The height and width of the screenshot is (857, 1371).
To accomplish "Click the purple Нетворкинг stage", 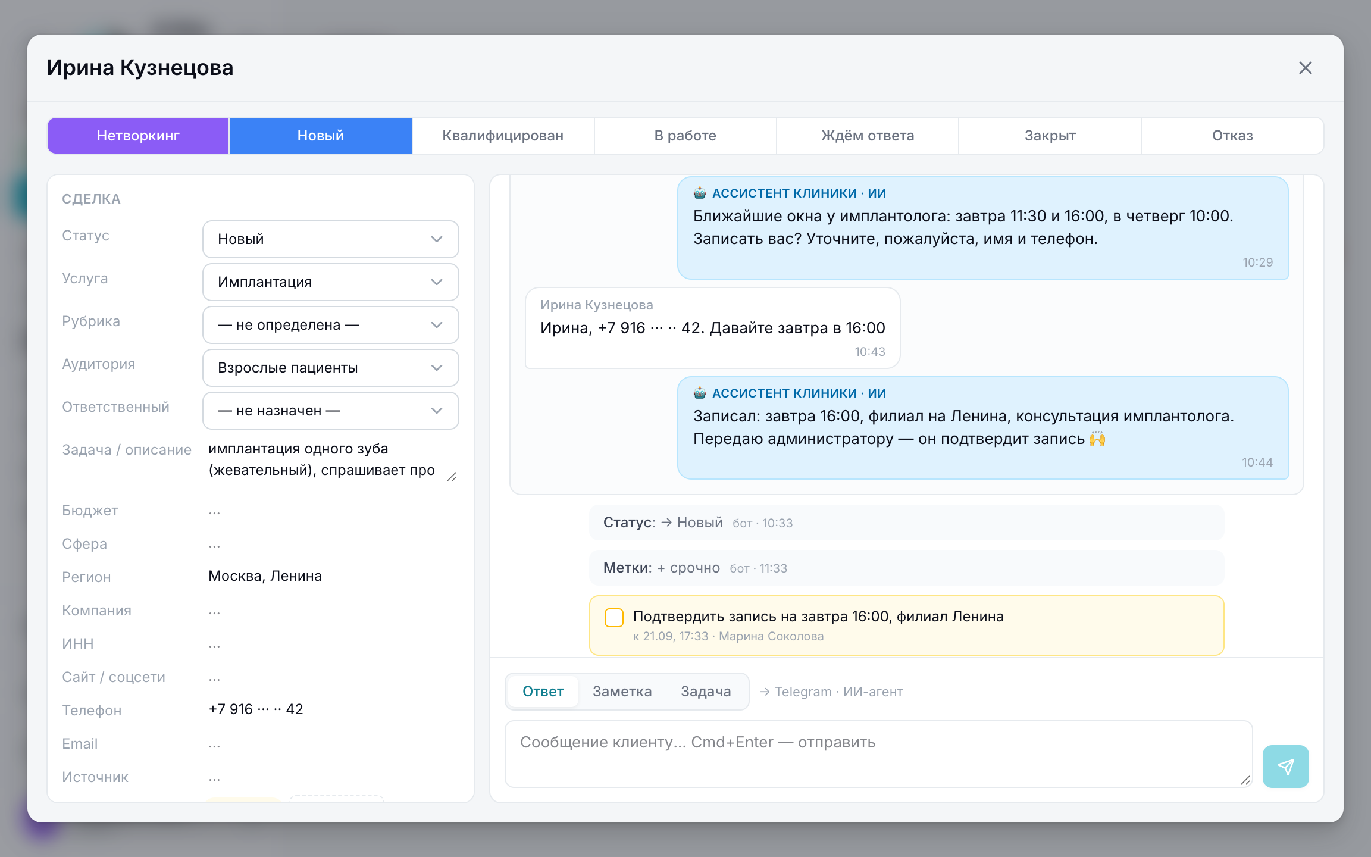I will [x=138, y=136].
